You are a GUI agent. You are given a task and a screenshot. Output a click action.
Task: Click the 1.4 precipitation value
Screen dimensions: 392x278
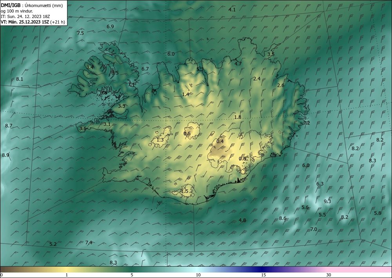(x=185, y=94)
